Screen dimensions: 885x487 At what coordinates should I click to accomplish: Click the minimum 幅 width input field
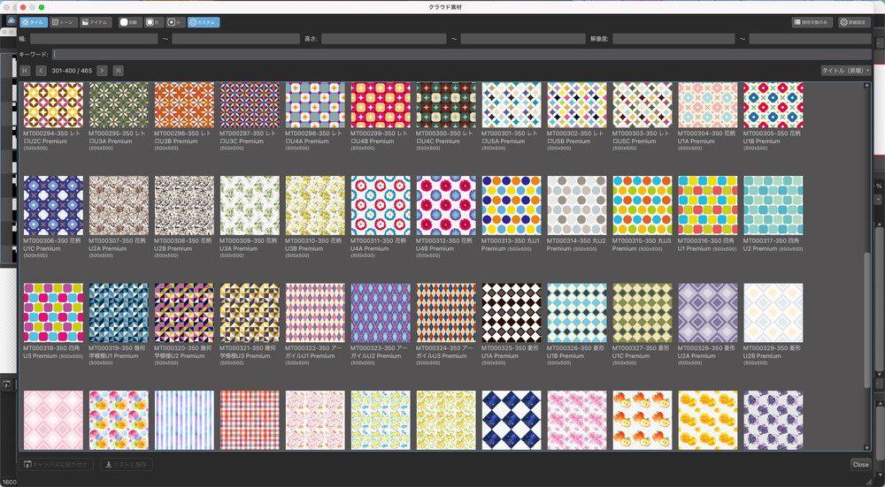(x=93, y=39)
